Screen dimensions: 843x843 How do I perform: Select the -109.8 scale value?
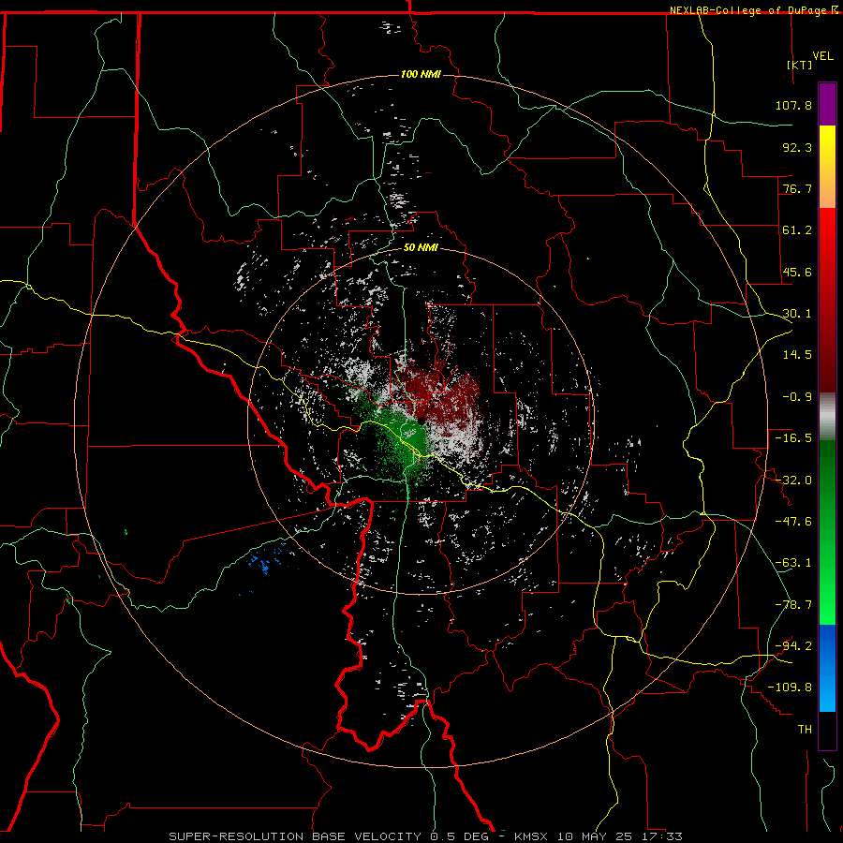(x=790, y=688)
